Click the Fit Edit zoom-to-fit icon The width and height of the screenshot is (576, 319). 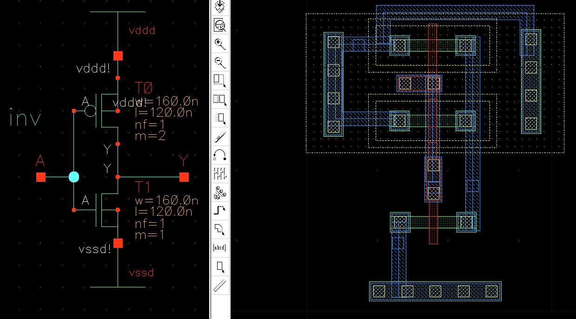(220, 26)
